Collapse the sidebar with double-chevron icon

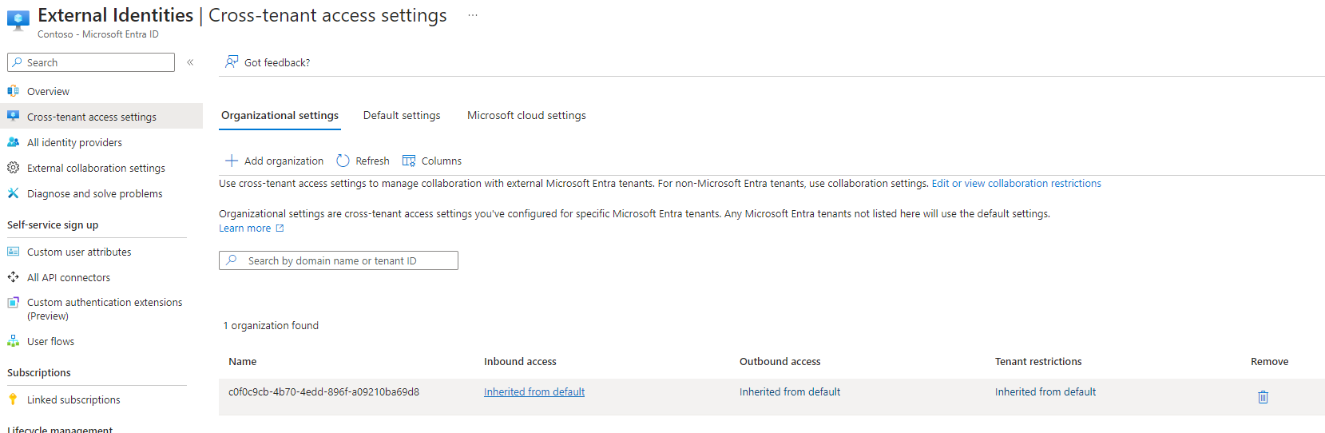[190, 62]
